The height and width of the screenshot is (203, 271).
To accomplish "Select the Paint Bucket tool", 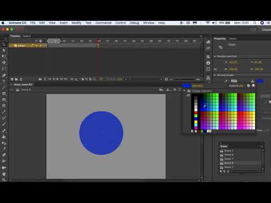I will click(x=3, y=136).
